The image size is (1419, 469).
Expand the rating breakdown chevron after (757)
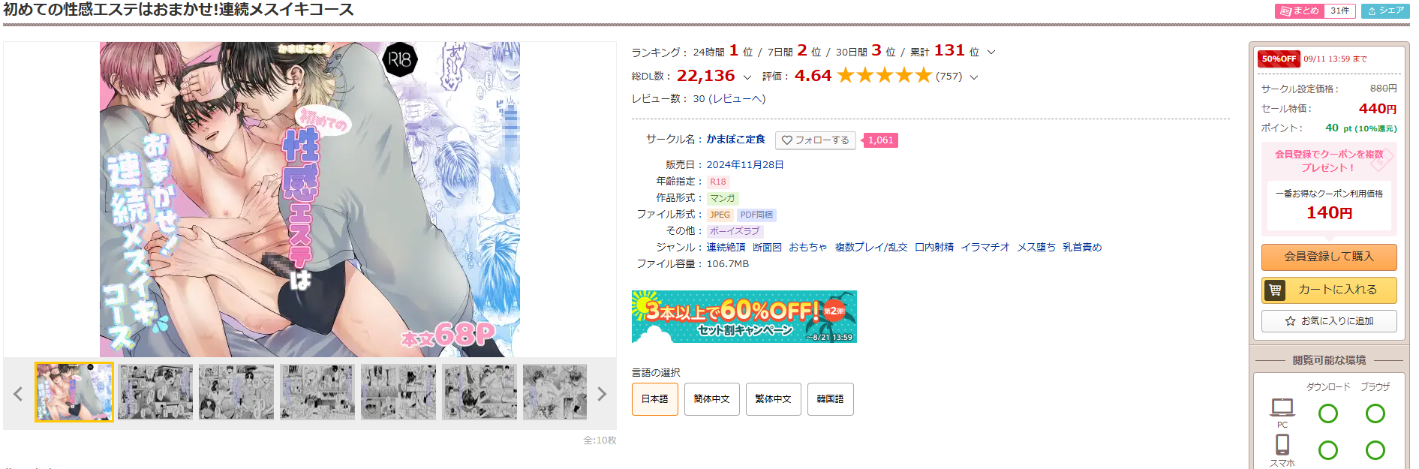coord(974,77)
